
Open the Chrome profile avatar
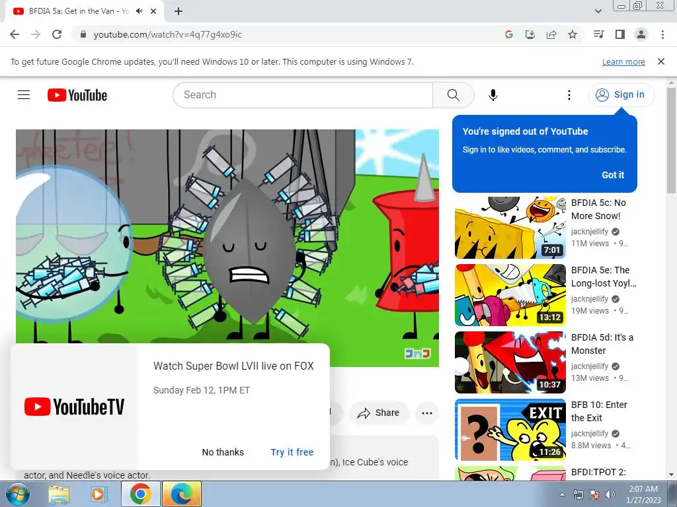641,34
